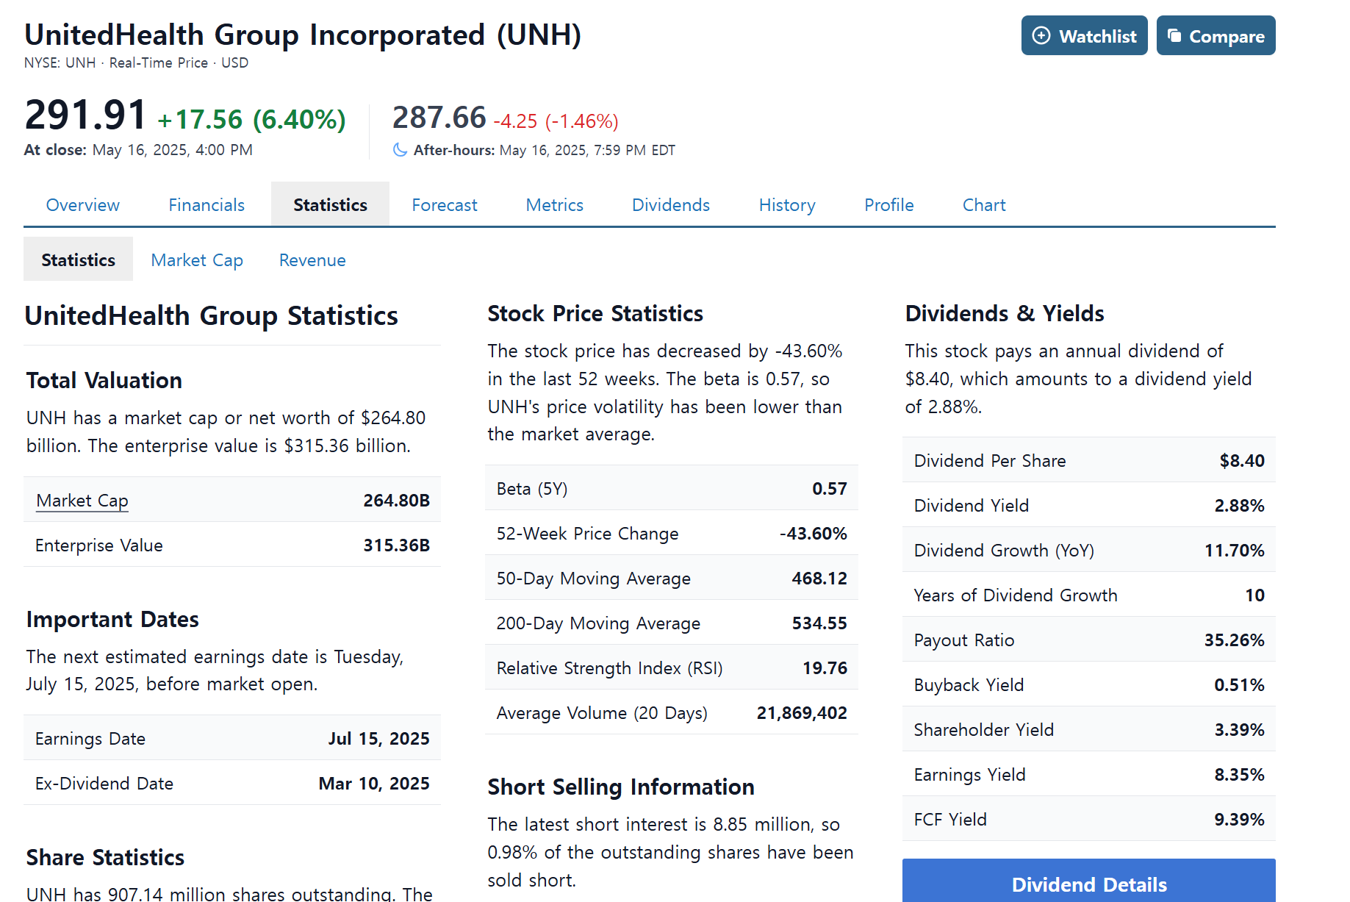Screen dimensions: 1350x902
Task: Open the Profile tab
Action: tap(889, 205)
